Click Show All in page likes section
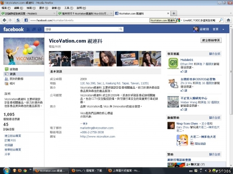Viewport: 233px width, 174px height. [x=214, y=54]
